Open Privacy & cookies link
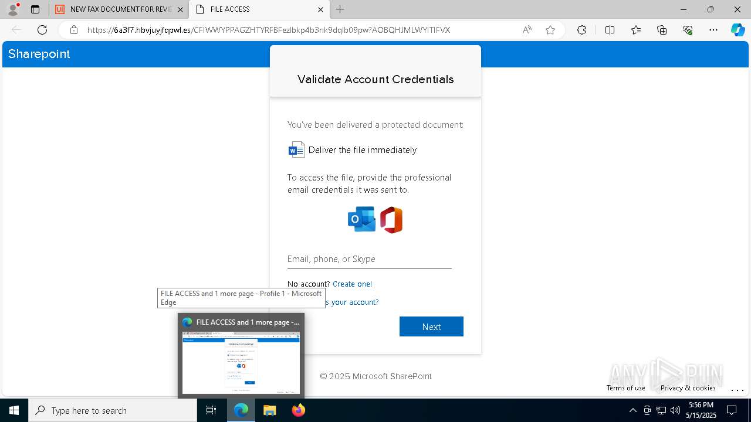This screenshot has height=422, width=751. click(x=688, y=388)
